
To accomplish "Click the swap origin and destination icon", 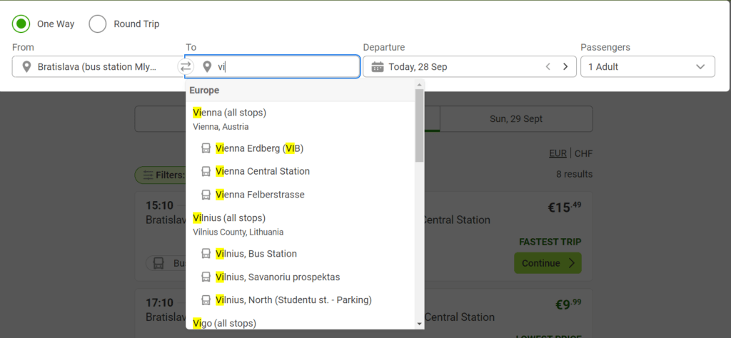I will 186,67.
